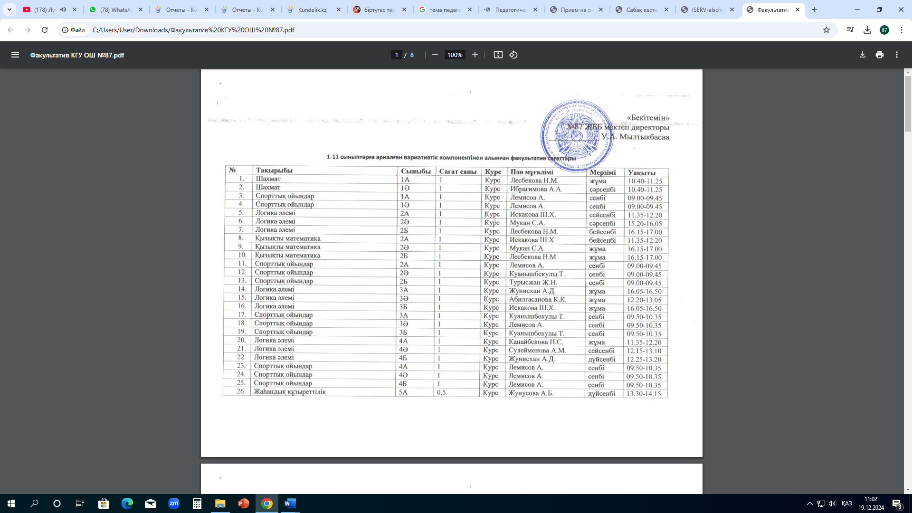Viewport: 912px width, 513px height.
Task: Open Windows search from taskbar
Action: 34,503
